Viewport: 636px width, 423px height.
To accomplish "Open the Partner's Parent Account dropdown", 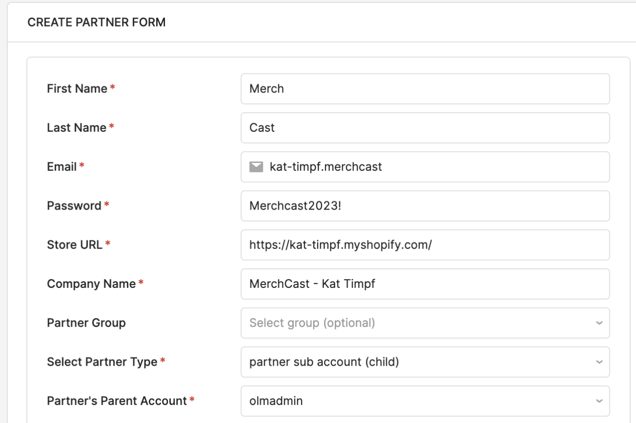I will pos(425,401).
